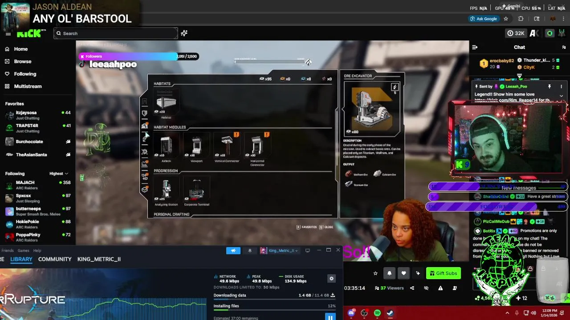Open volume control in system tray
This screenshot has width=570, height=320.
coord(533,313)
